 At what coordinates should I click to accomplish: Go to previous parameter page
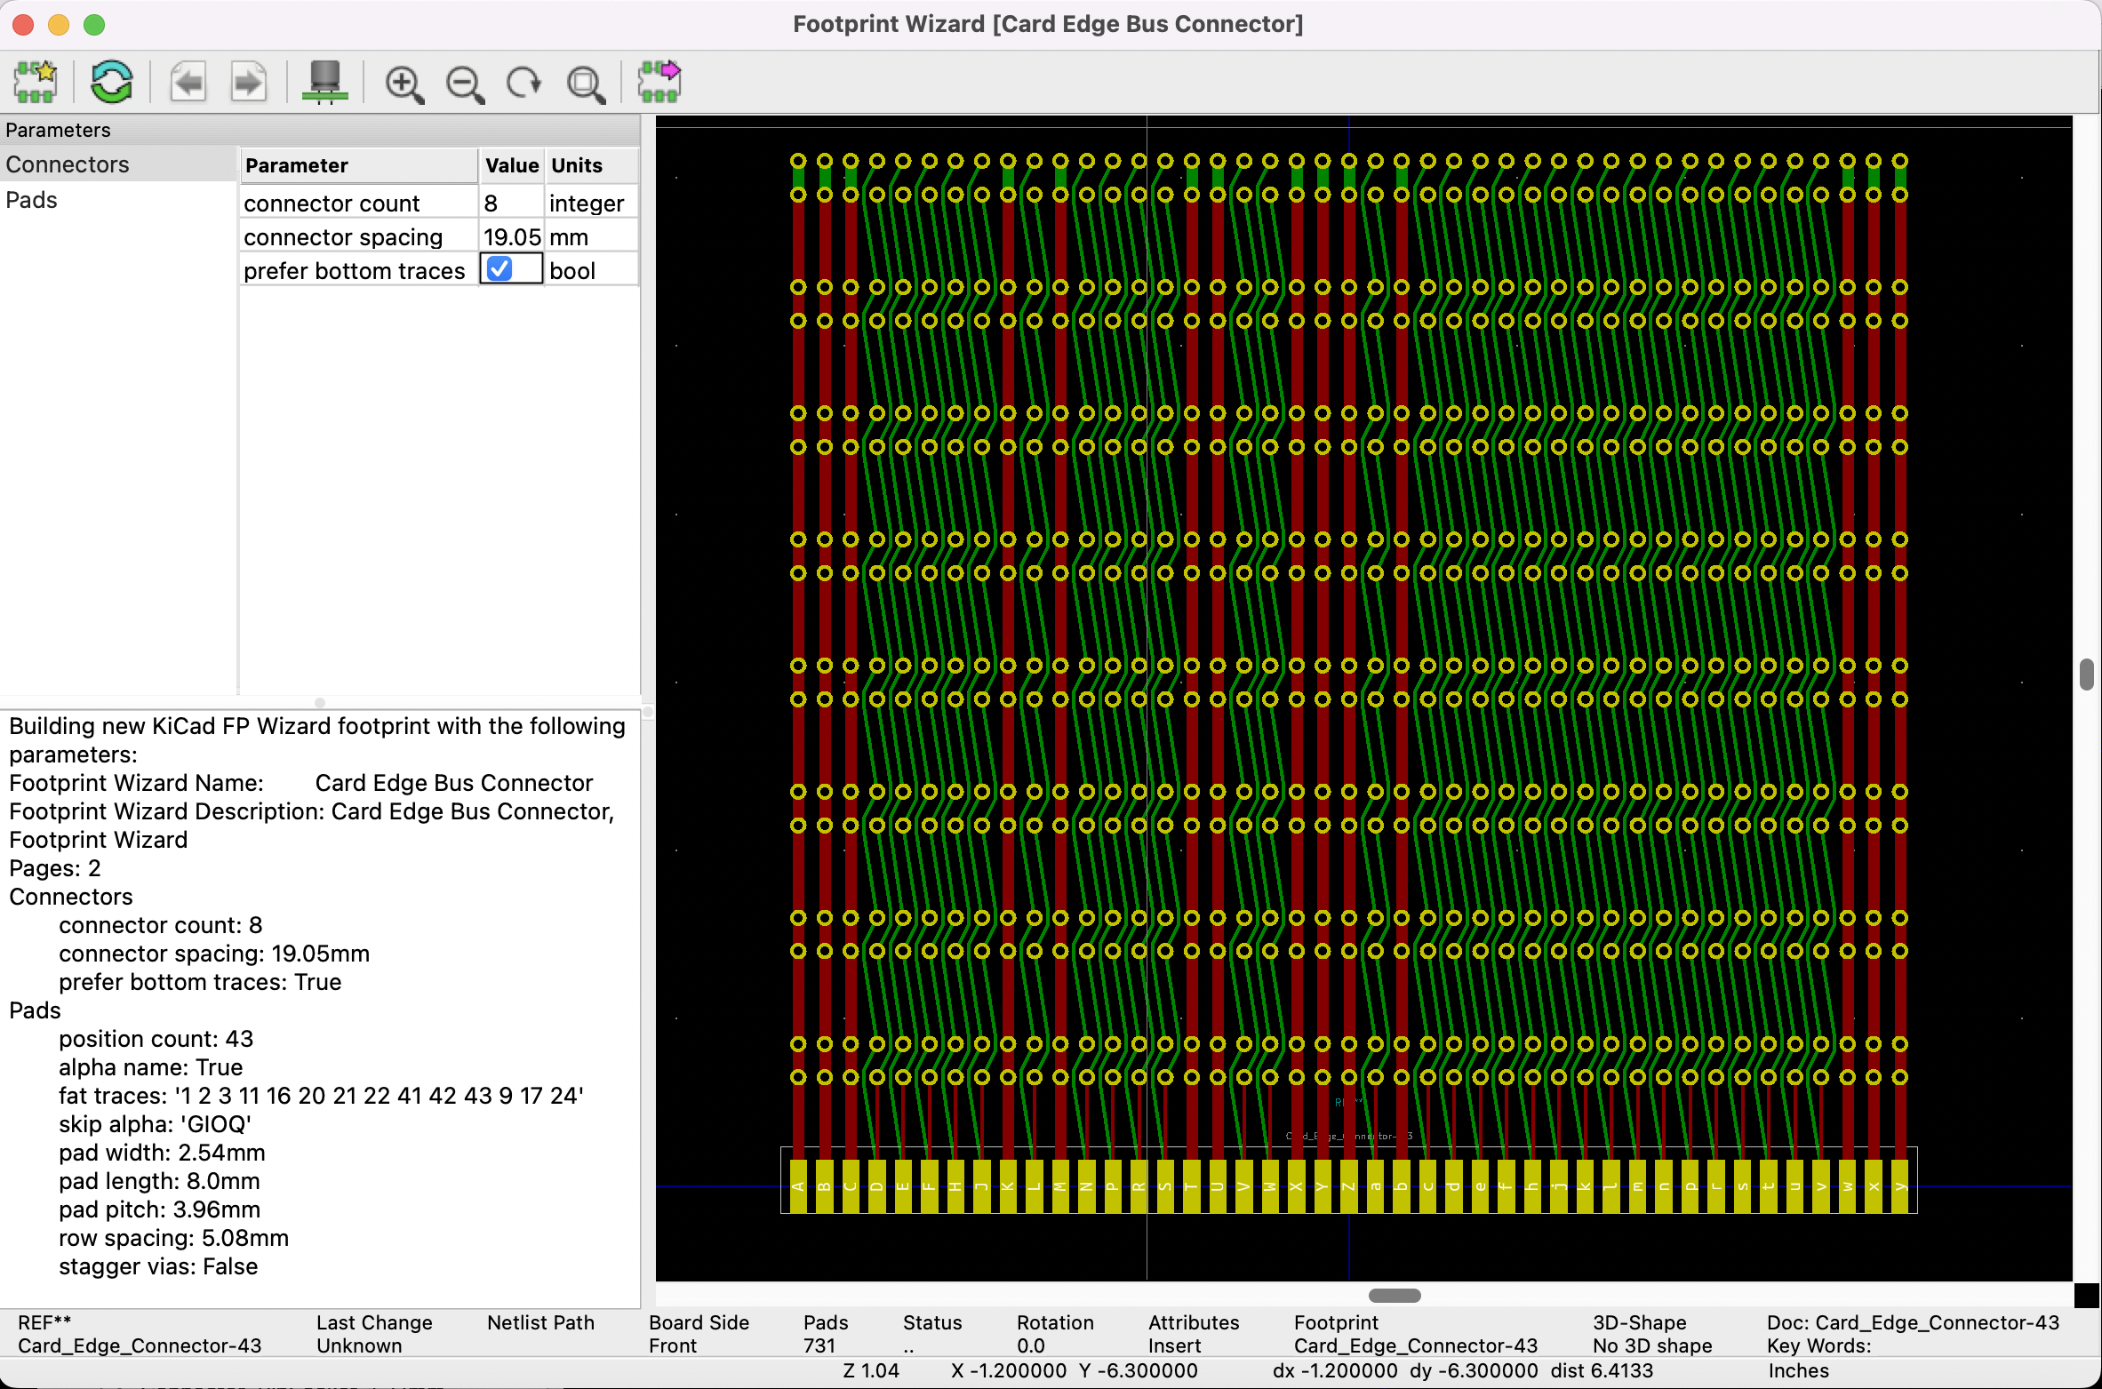[188, 83]
